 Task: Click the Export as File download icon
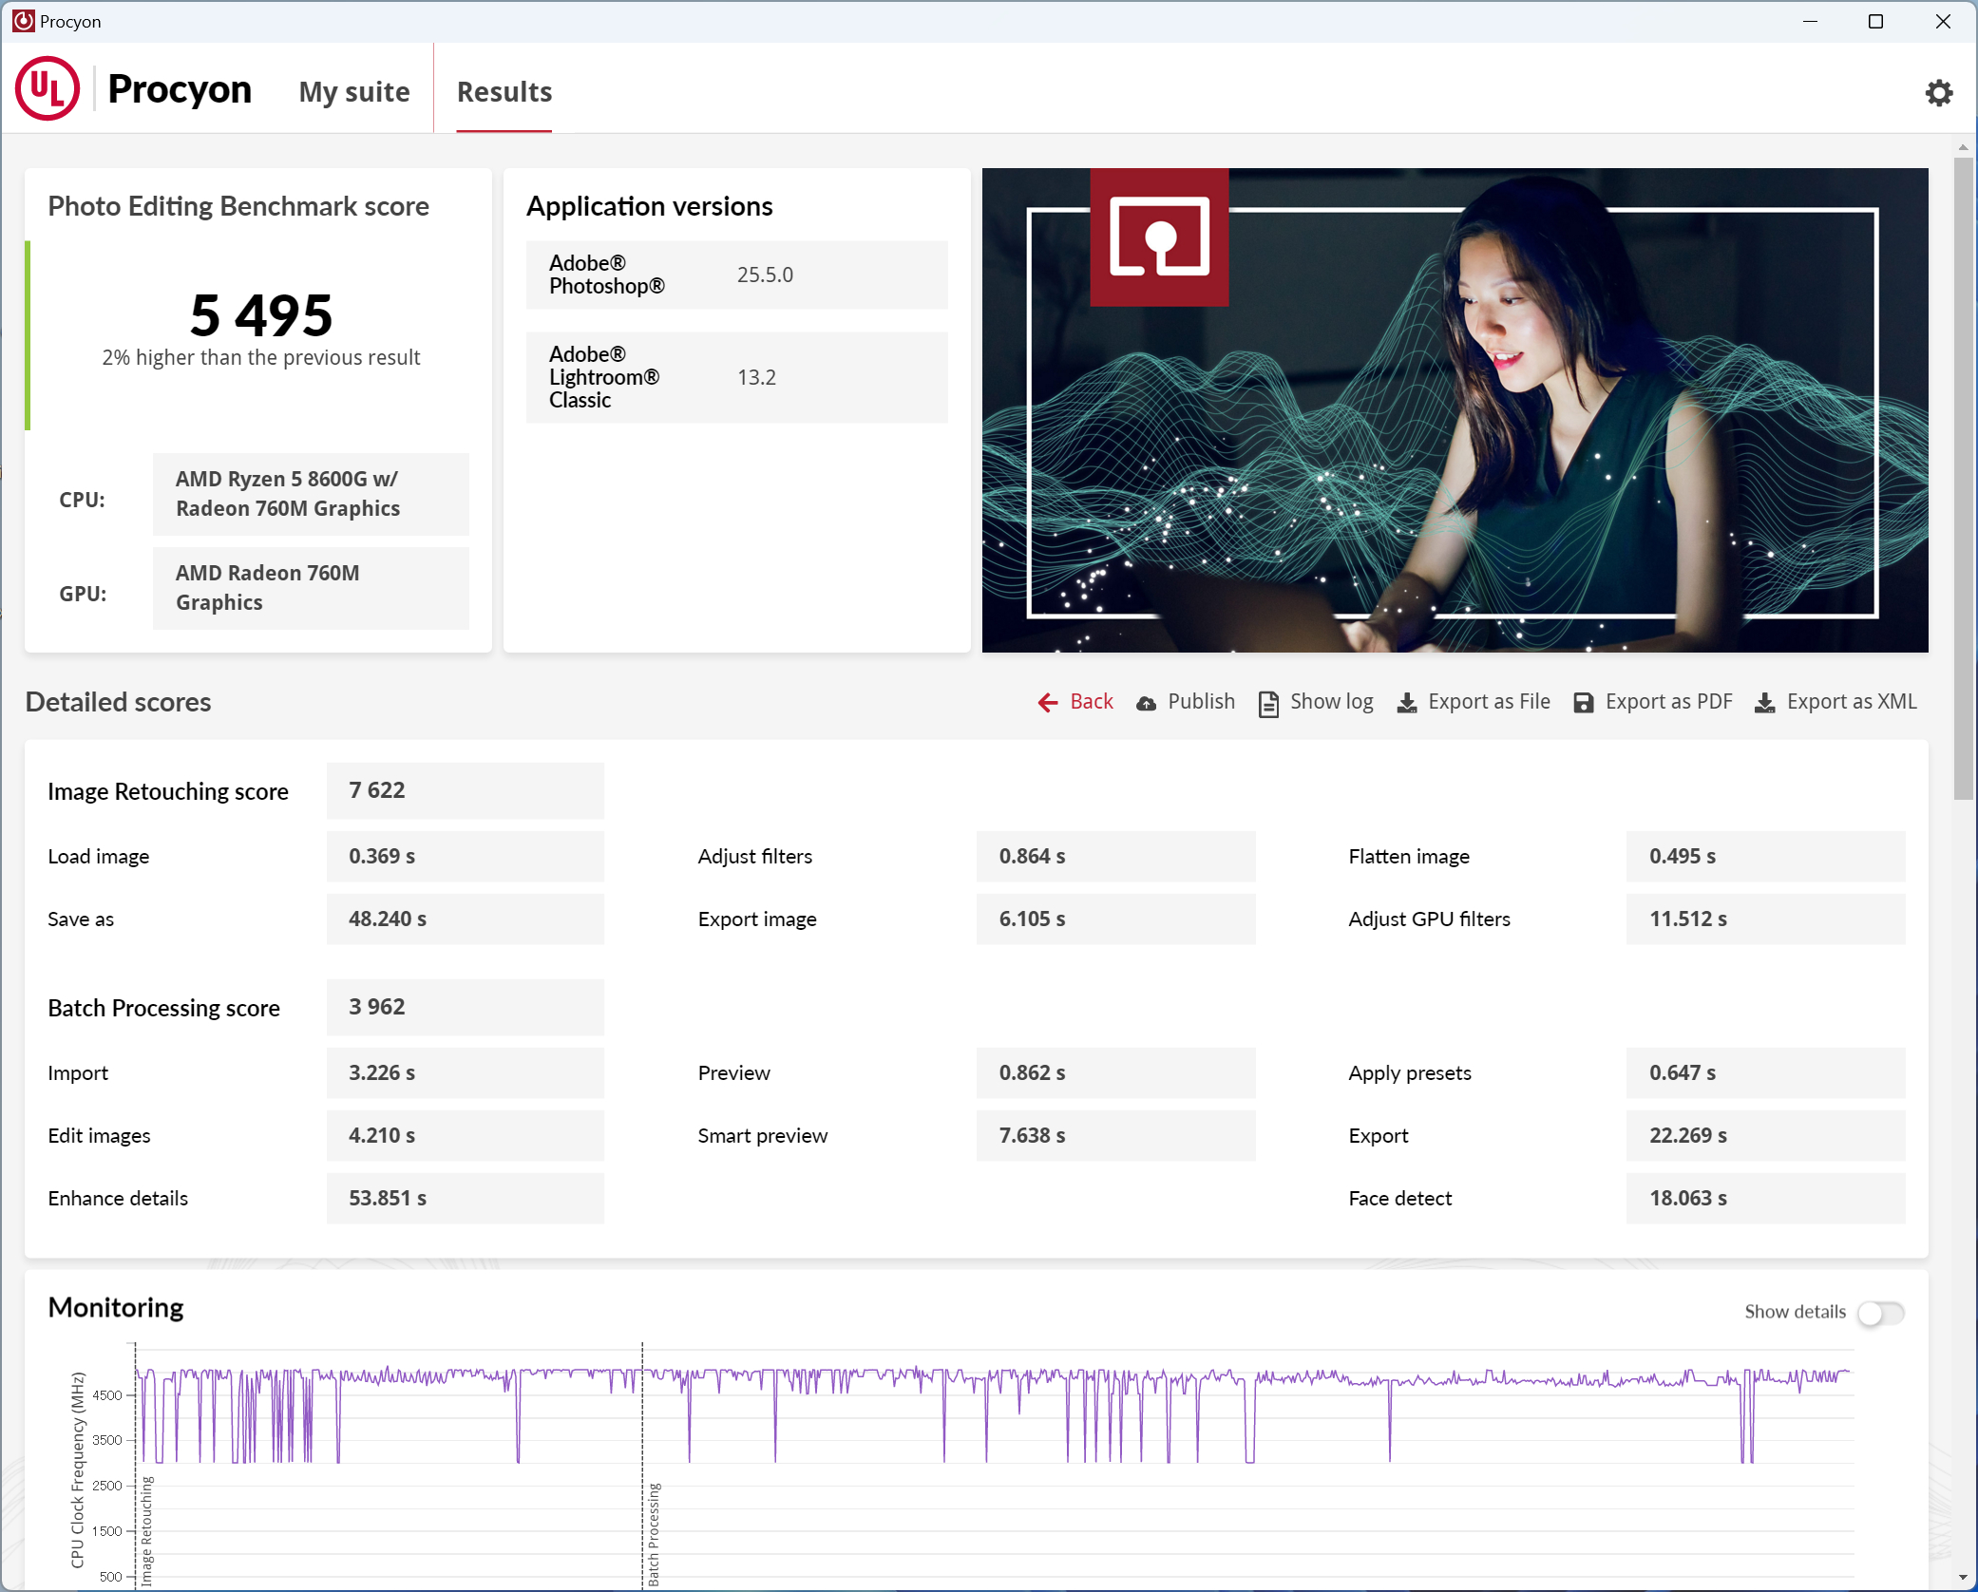pyautogui.click(x=1407, y=703)
